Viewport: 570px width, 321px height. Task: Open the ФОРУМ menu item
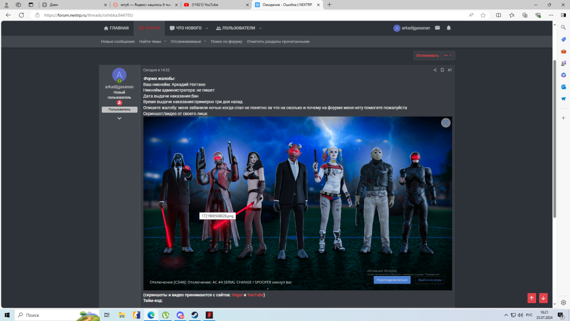149,28
